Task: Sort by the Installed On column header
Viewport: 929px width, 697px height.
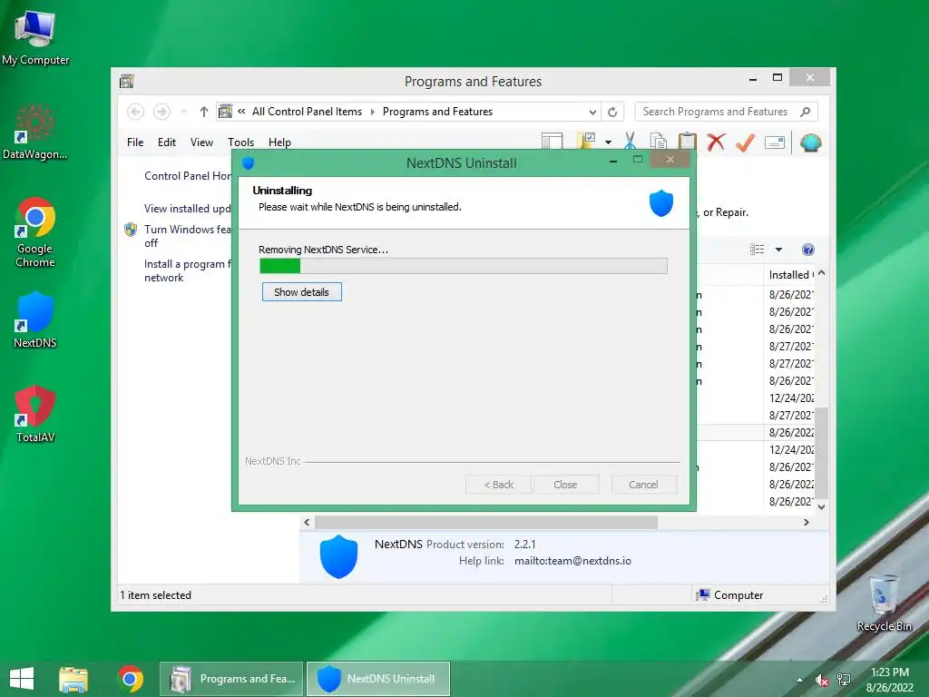Action: click(790, 275)
